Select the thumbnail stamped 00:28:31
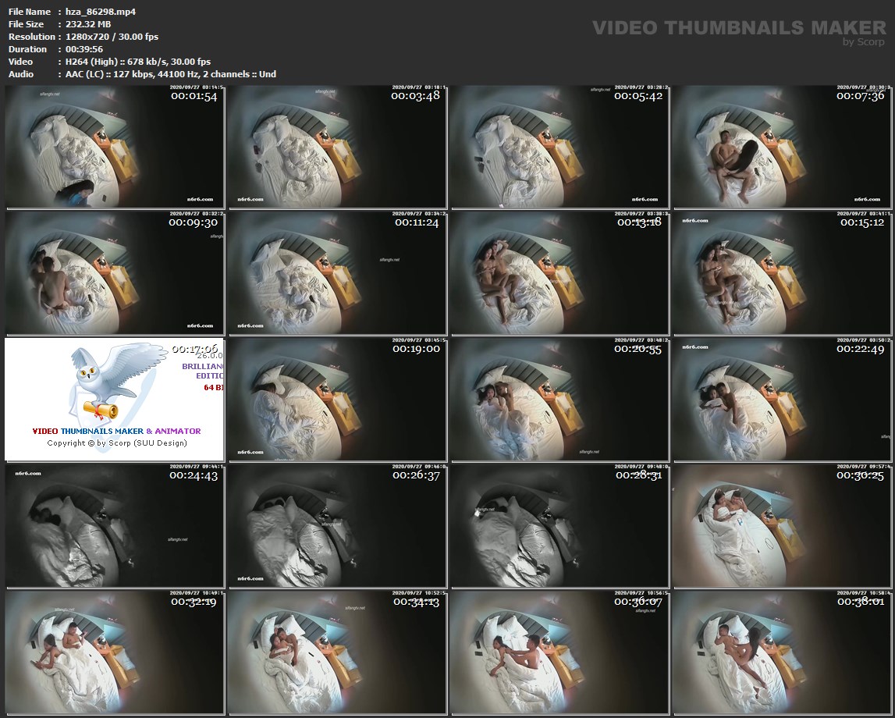895x718 pixels. pyautogui.click(x=559, y=526)
